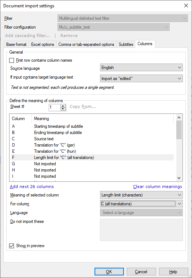Uncheck the Show in preview checkbox
The width and height of the screenshot is (192, 278).
pos(11,246)
